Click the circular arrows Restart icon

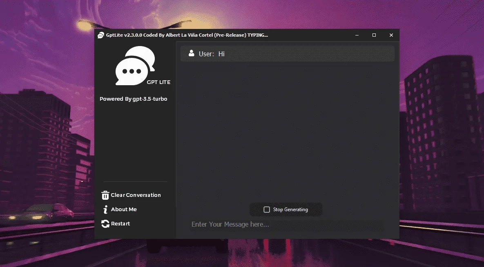tap(105, 224)
